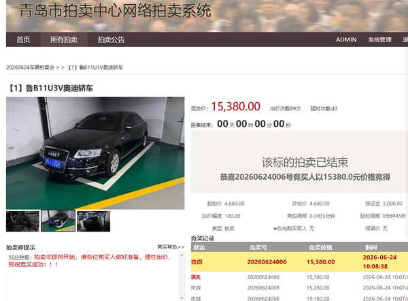Open the 竞买帮助>> link
Screen dimensions: 408x301
(171, 247)
